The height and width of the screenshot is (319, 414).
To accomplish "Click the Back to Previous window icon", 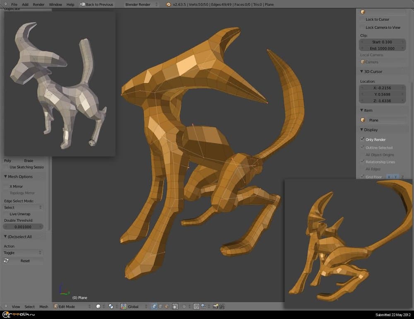I will (83, 5).
